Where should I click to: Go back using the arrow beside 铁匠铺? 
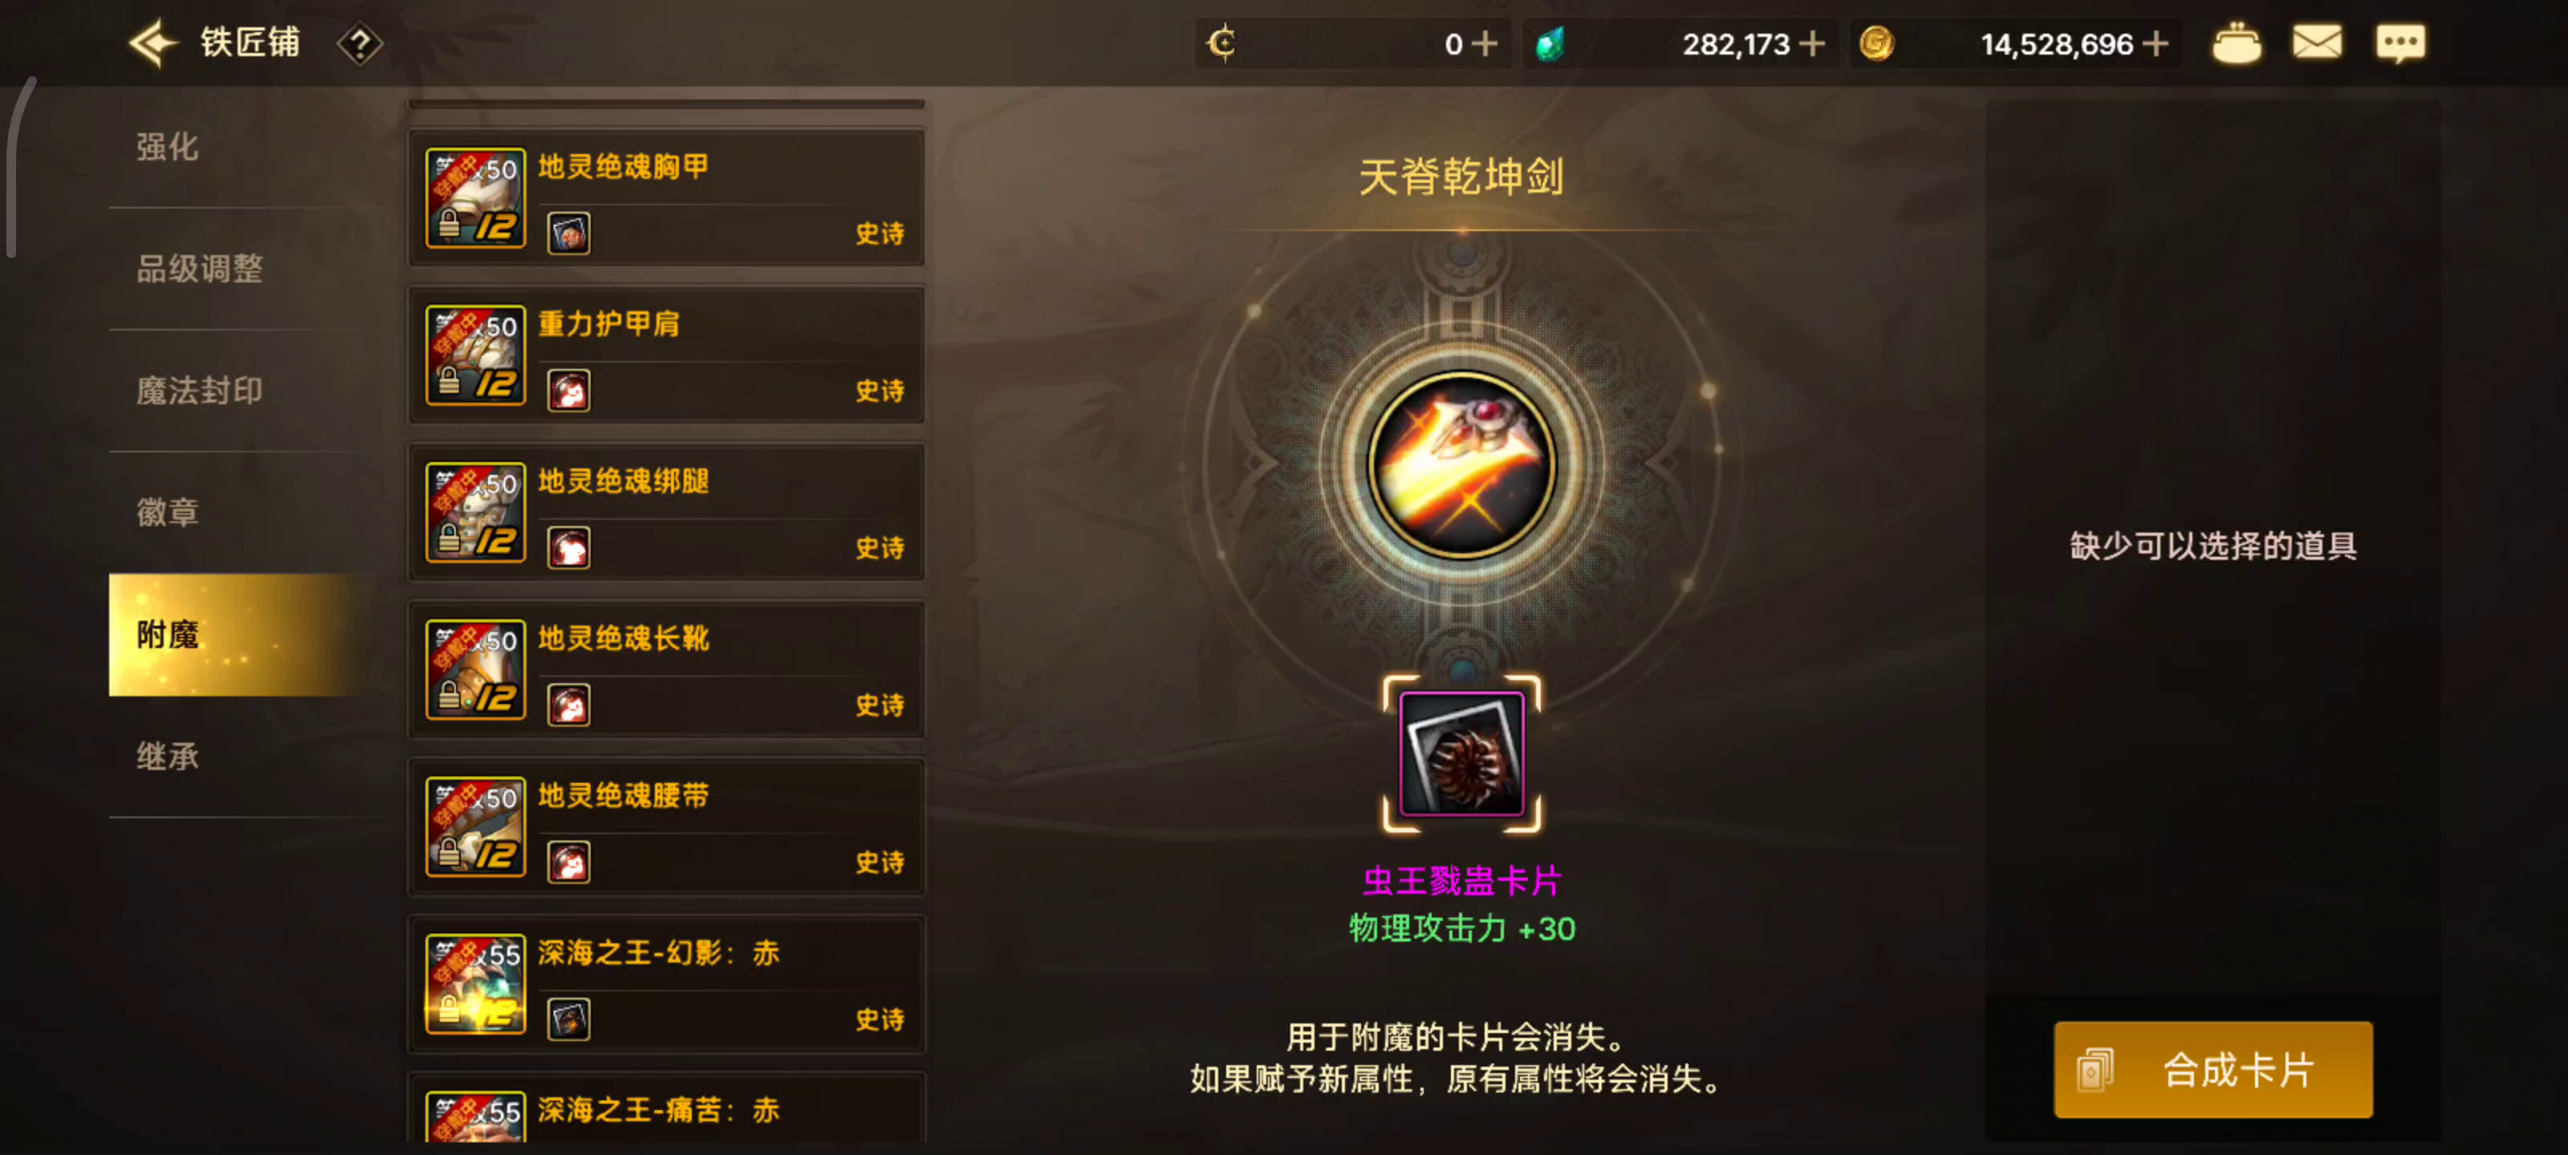pos(152,44)
